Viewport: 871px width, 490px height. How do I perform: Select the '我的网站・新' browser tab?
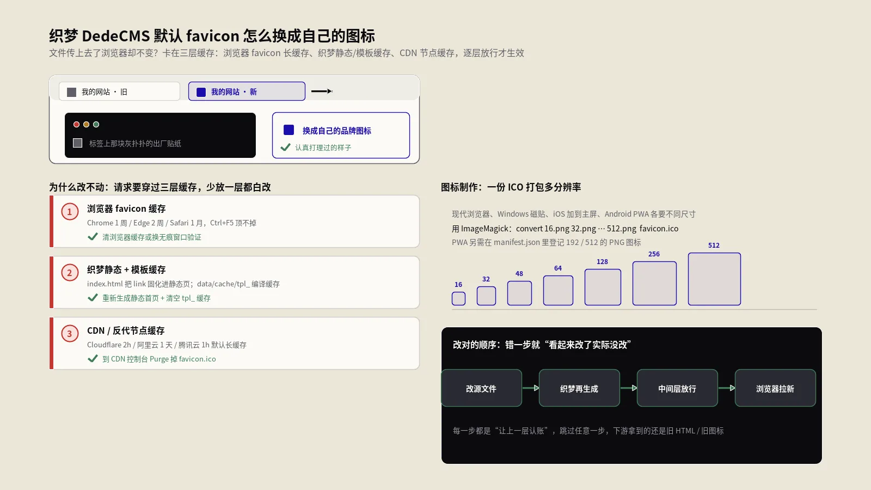(247, 91)
